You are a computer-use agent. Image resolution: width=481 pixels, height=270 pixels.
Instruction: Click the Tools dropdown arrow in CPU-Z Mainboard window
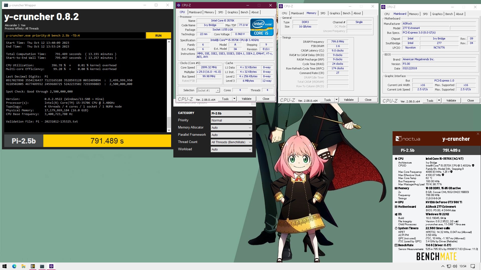point(439,100)
